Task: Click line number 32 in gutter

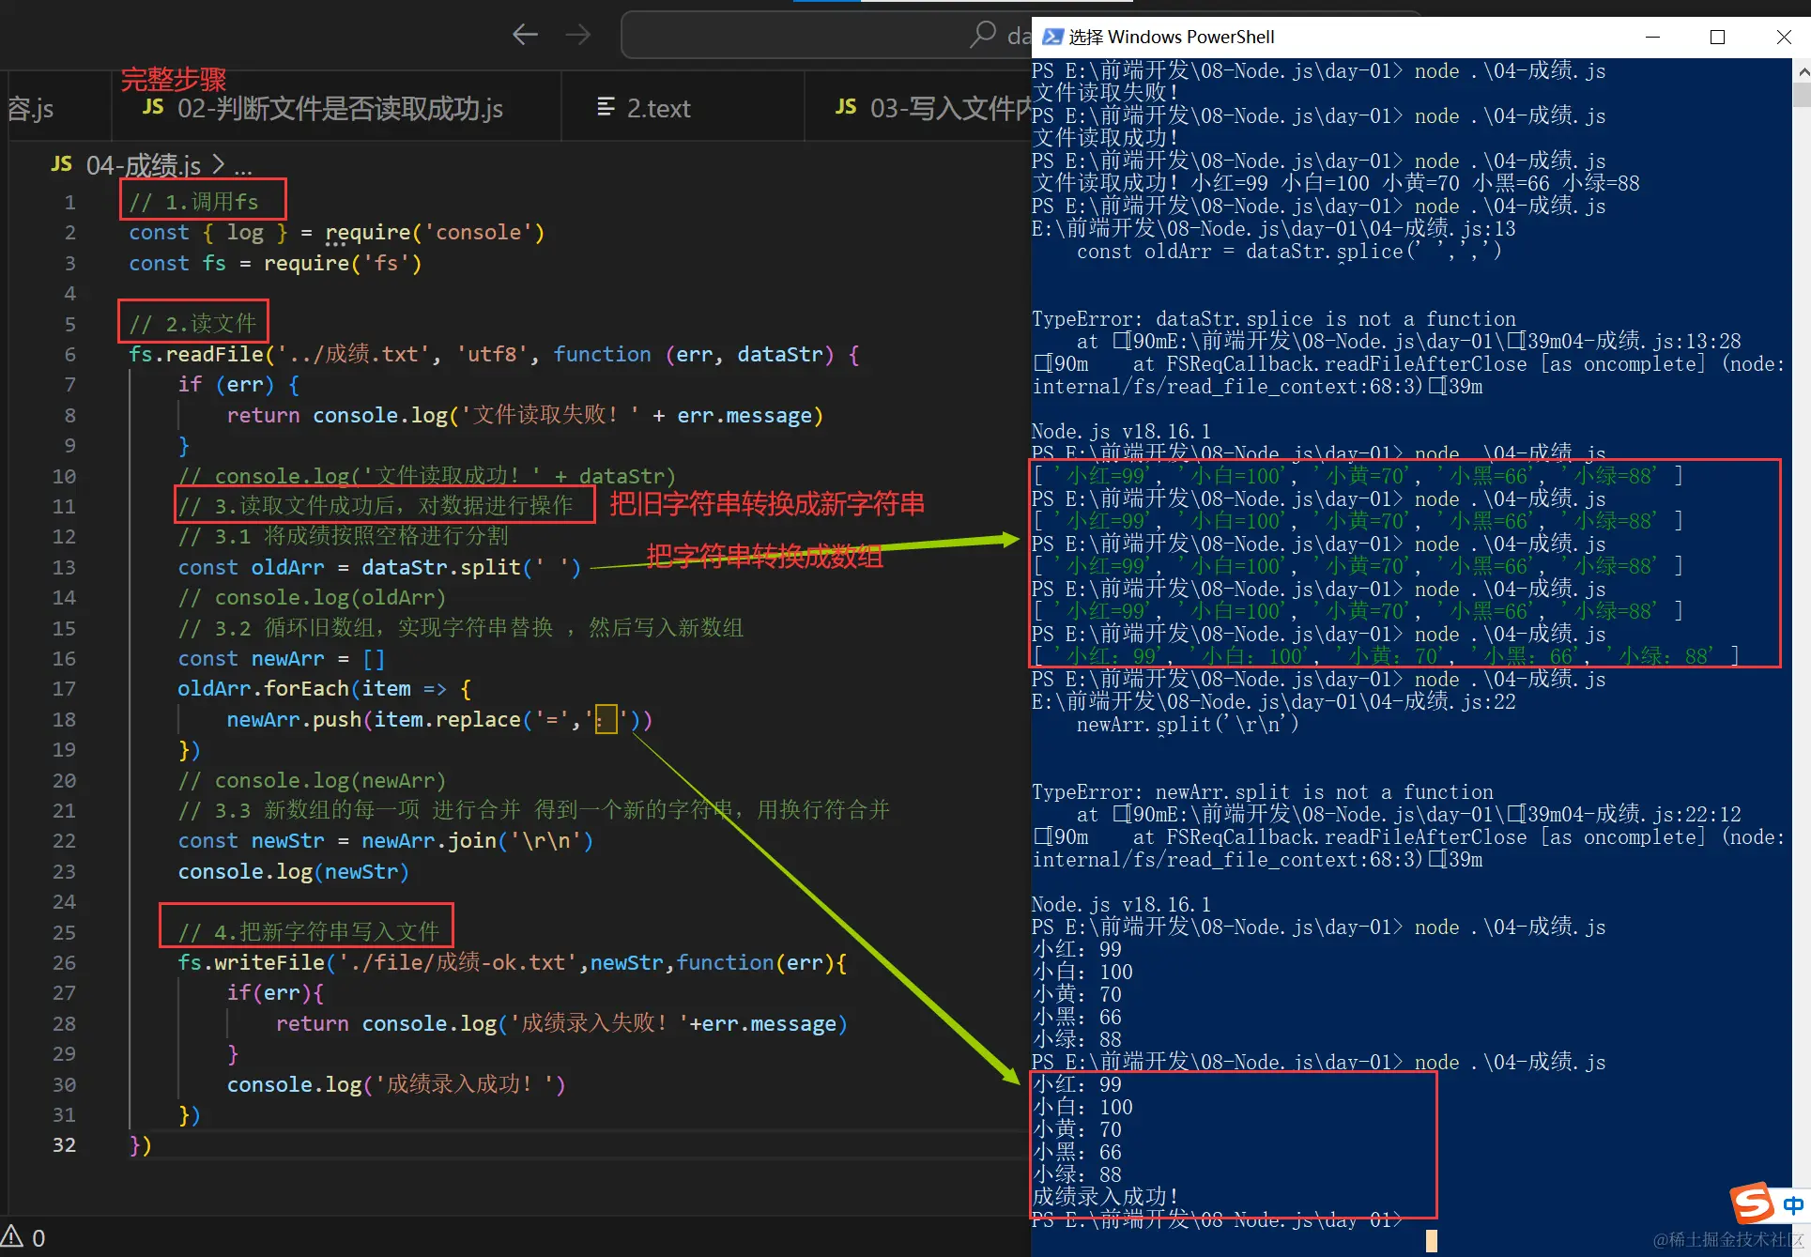Action: click(64, 1144)
